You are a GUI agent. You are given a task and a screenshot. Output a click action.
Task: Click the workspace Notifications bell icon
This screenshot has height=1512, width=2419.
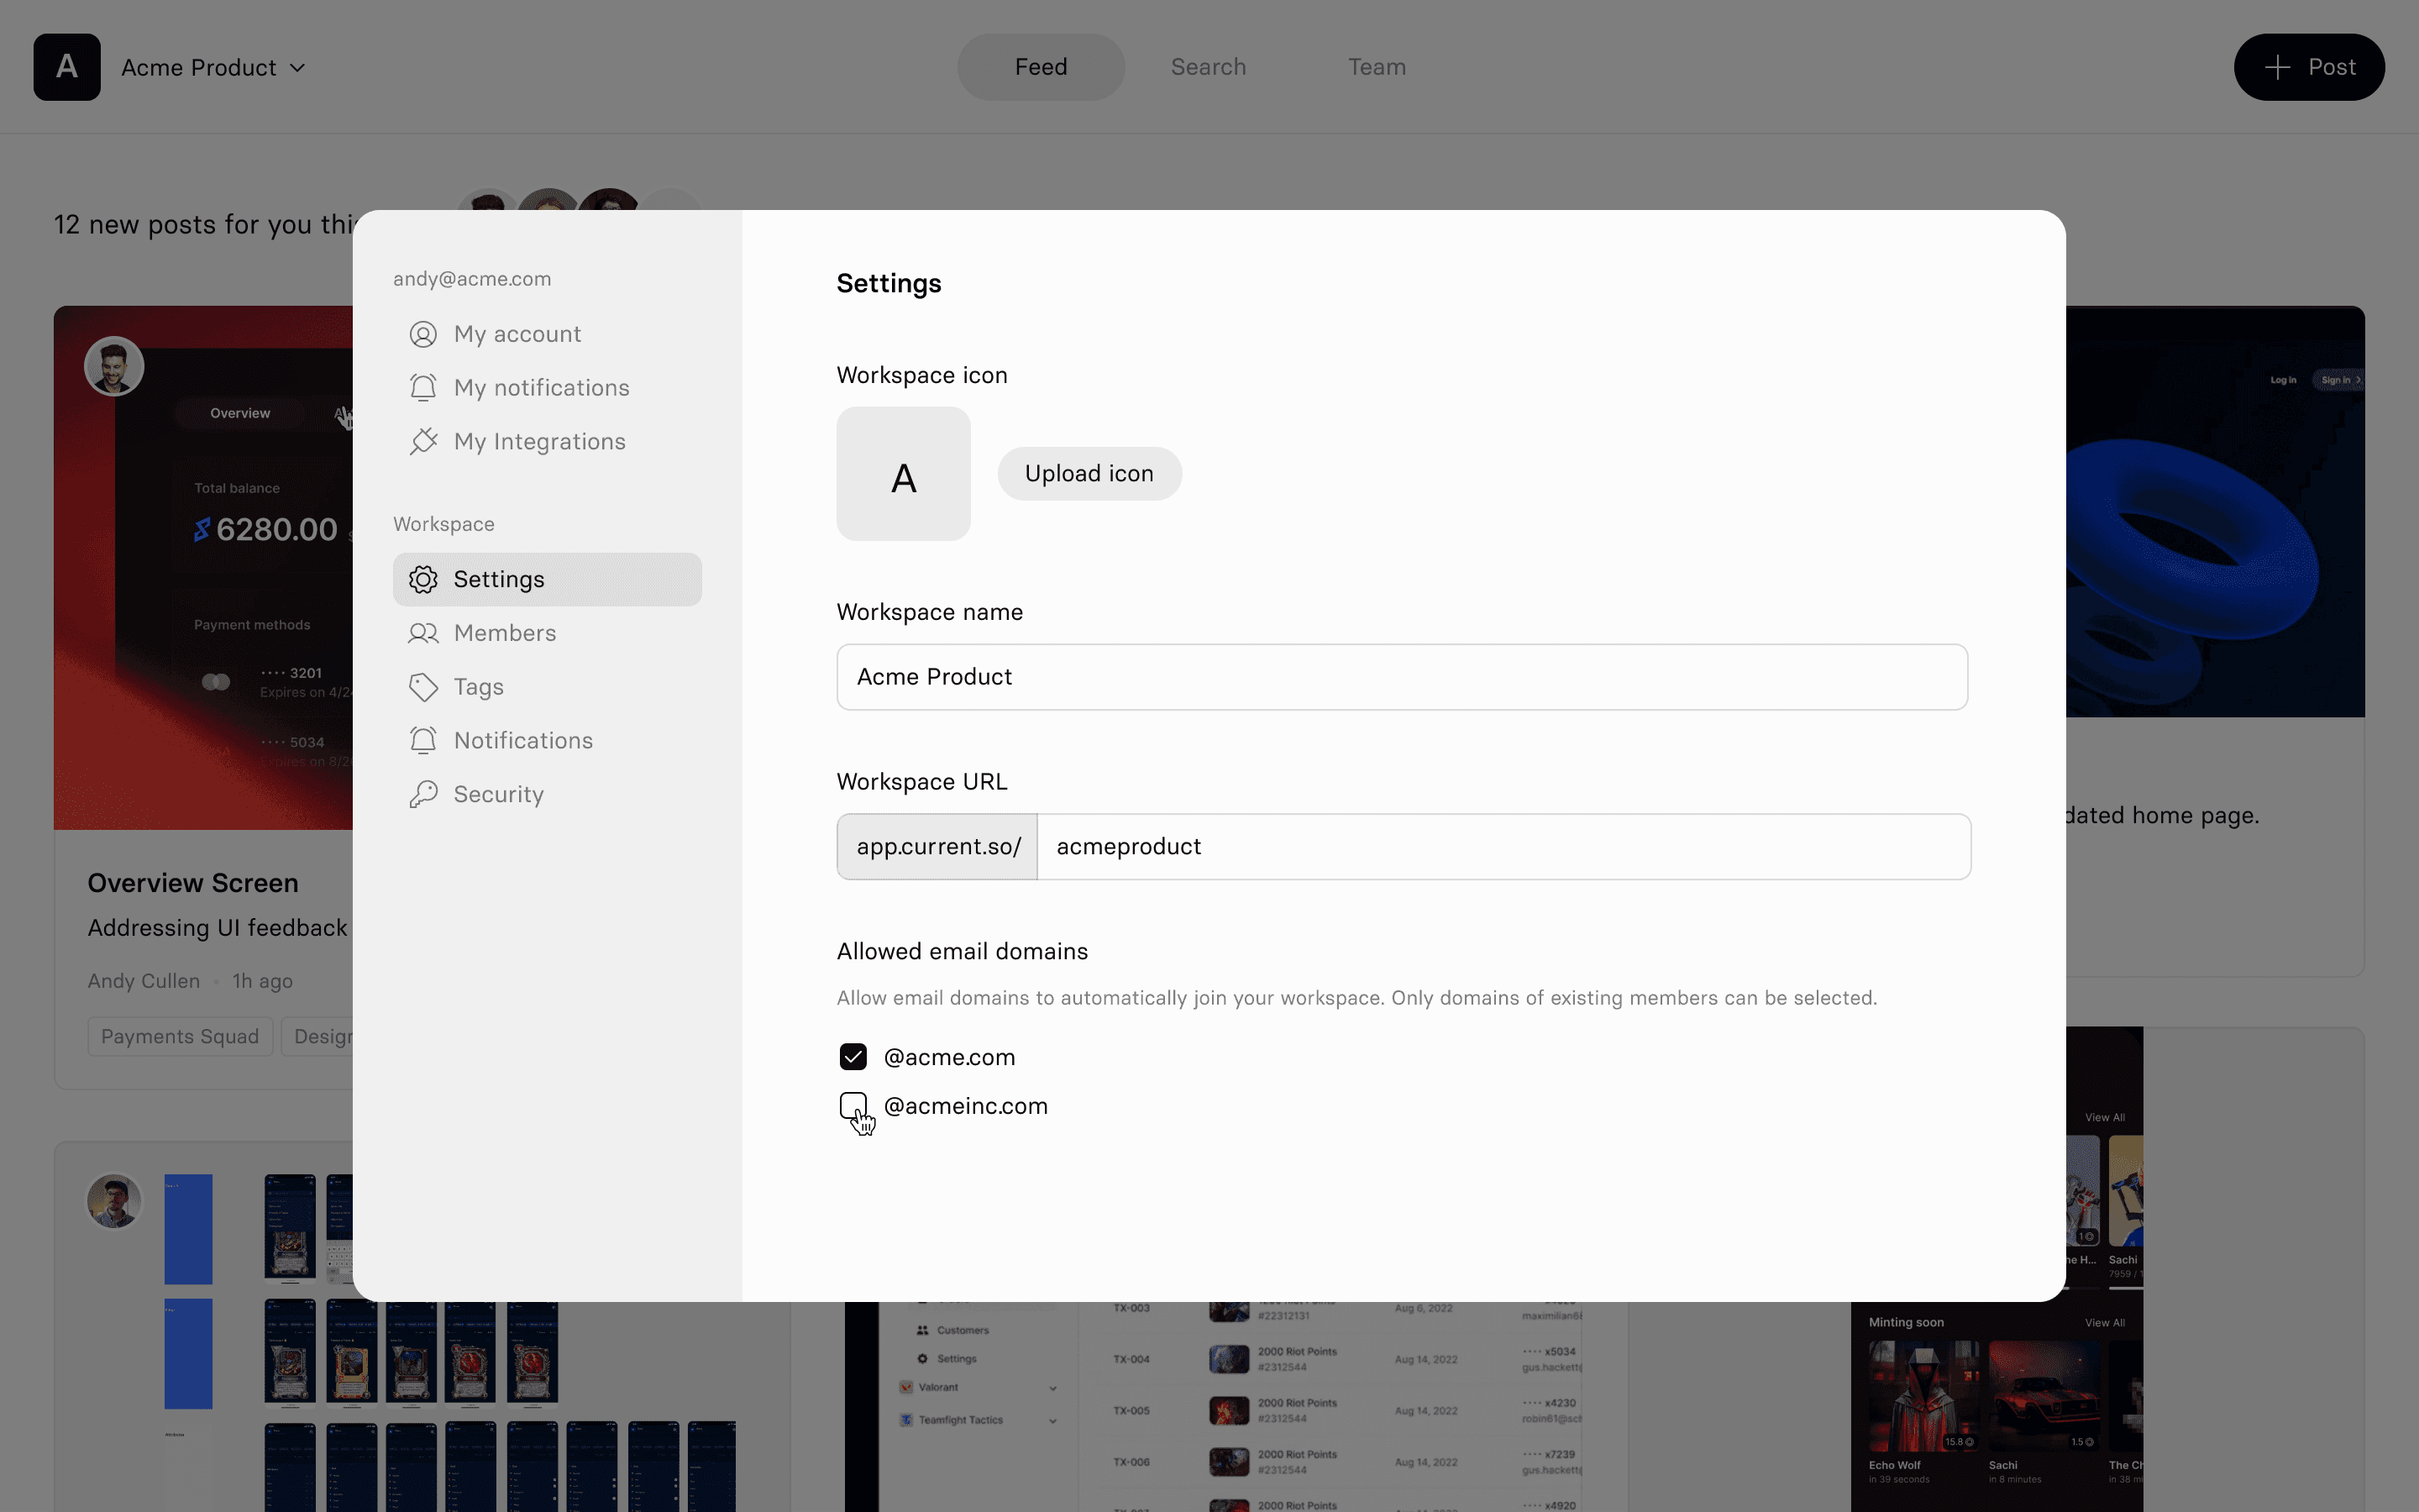click(x=422, y=740)
